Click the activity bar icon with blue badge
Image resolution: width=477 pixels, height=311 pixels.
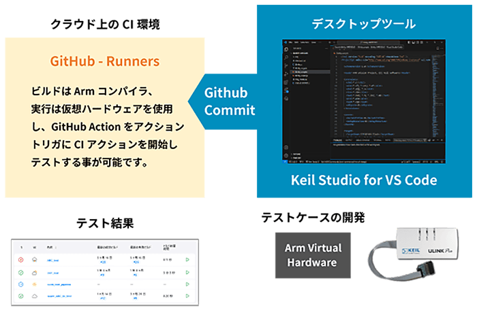coord(287,91)
